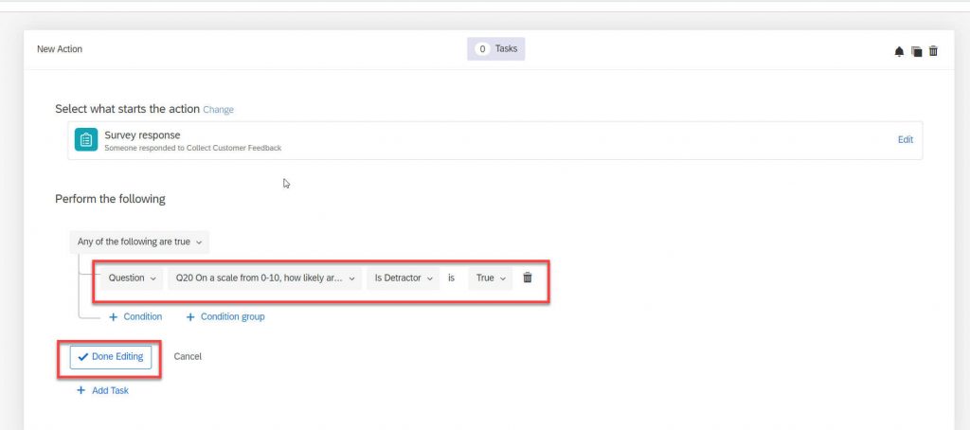970x430 pixels.
Task: Click the Done Editing button
Action: click(x=111, y=357)
